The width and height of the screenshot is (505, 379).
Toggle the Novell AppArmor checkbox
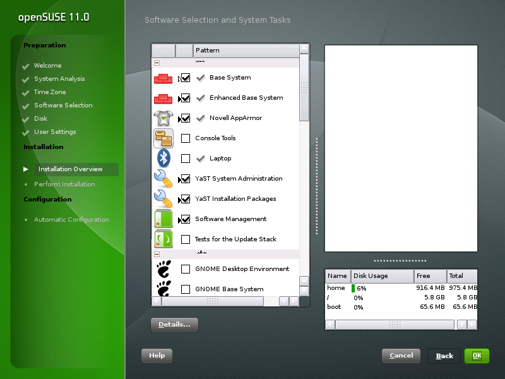[x=186, y=118]
